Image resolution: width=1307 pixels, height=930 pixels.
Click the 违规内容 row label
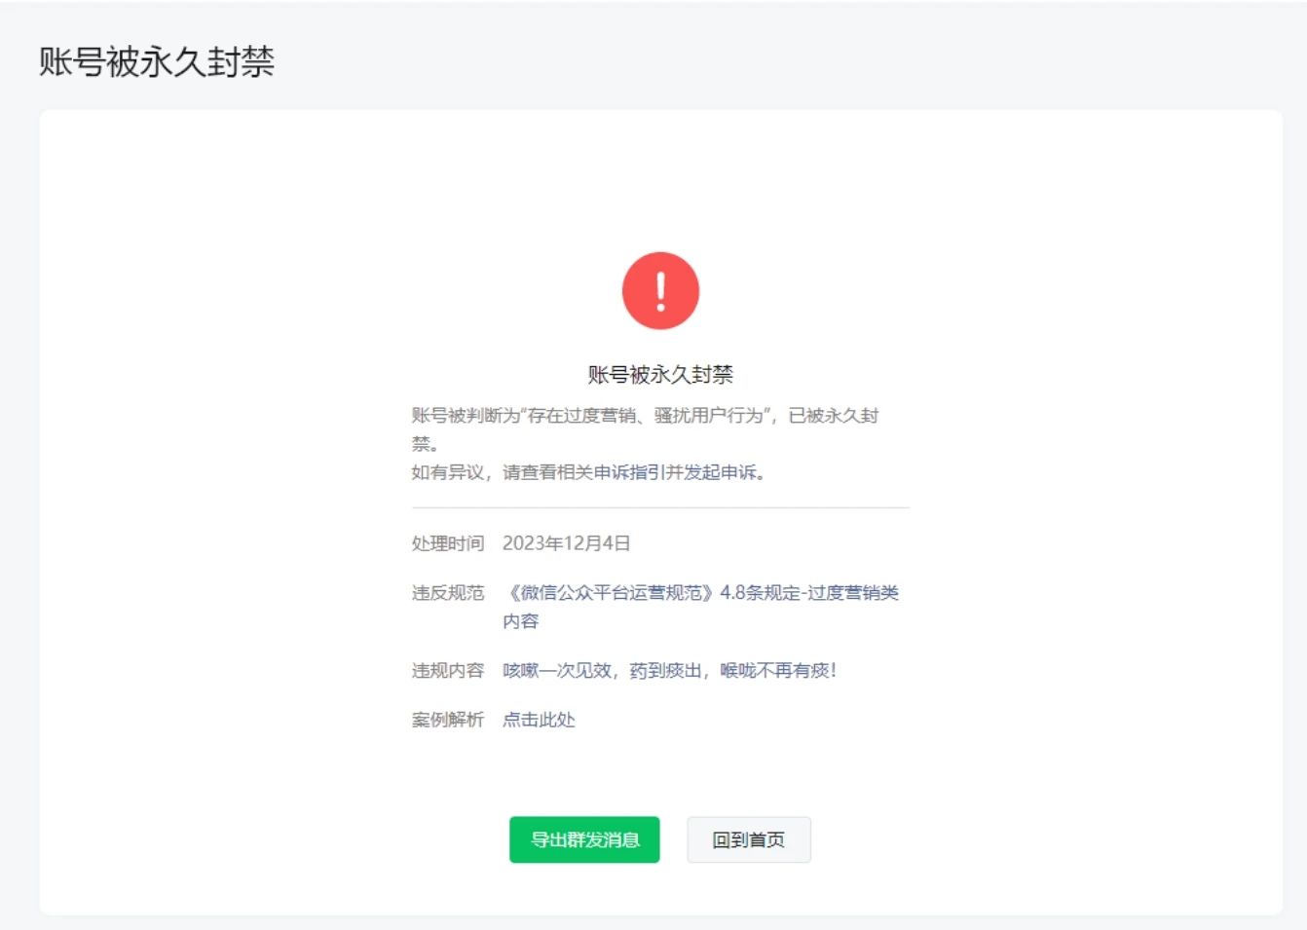point(447,670)
